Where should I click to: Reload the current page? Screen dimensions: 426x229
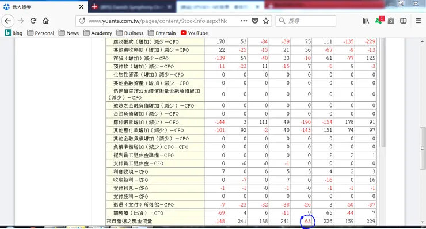tap(33, 21)
